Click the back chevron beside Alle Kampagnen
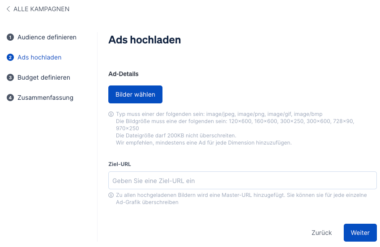 point(8,9)
